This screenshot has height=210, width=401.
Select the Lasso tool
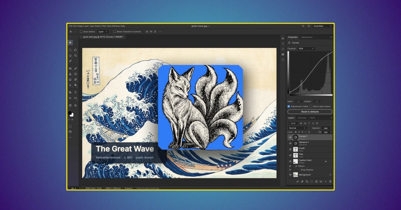coord(76,50)
